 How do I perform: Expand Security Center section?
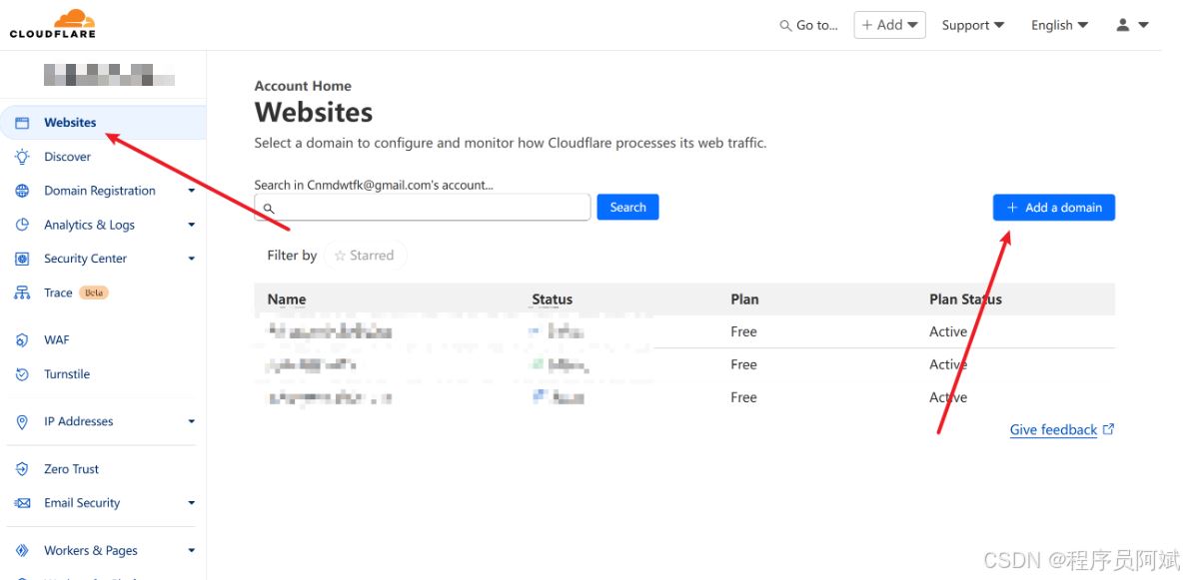pyautogui.click(x=191, y=259)
